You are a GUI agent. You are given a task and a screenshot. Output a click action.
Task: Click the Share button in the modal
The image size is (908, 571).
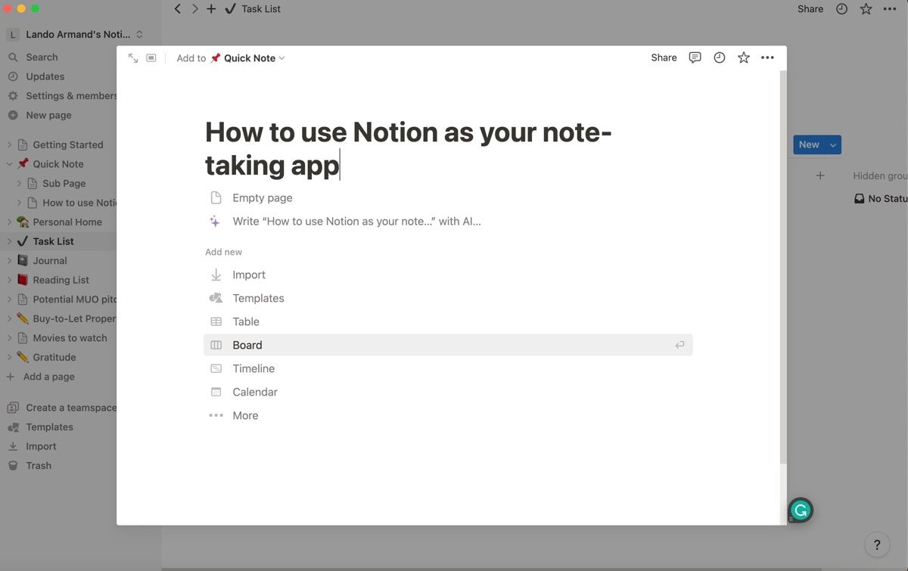tap(664, 57)
